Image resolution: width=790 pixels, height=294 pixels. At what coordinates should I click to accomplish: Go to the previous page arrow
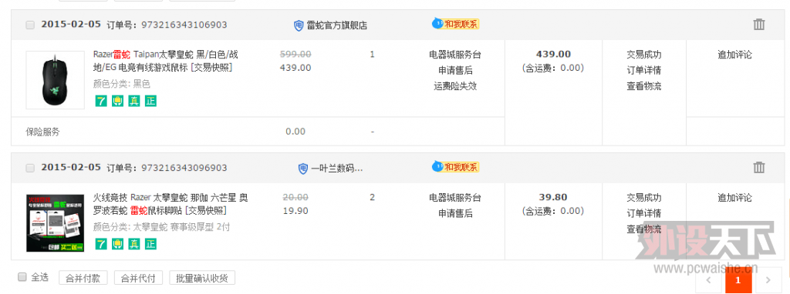tap(708, 280)
